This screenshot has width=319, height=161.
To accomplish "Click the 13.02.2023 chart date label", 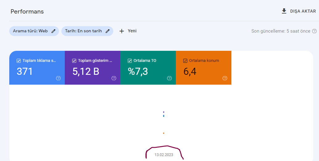I will (164, 155).
